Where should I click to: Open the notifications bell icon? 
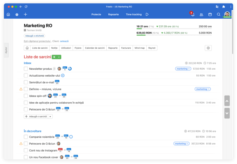click(x=193, y=14)
